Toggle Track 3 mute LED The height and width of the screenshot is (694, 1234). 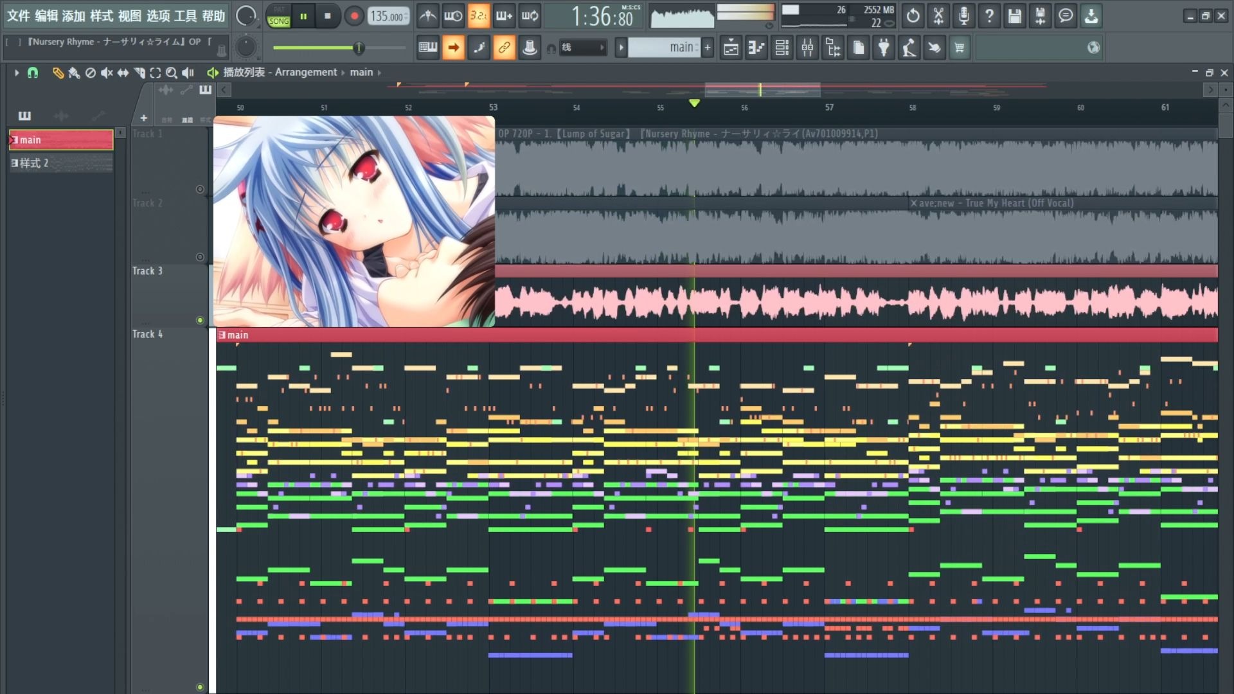(x=200, y=320)
